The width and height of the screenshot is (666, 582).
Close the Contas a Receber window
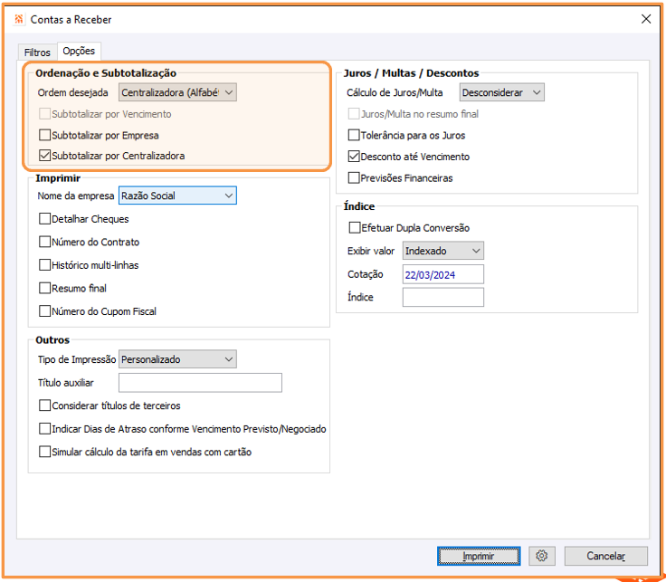(x=646, y=19)
